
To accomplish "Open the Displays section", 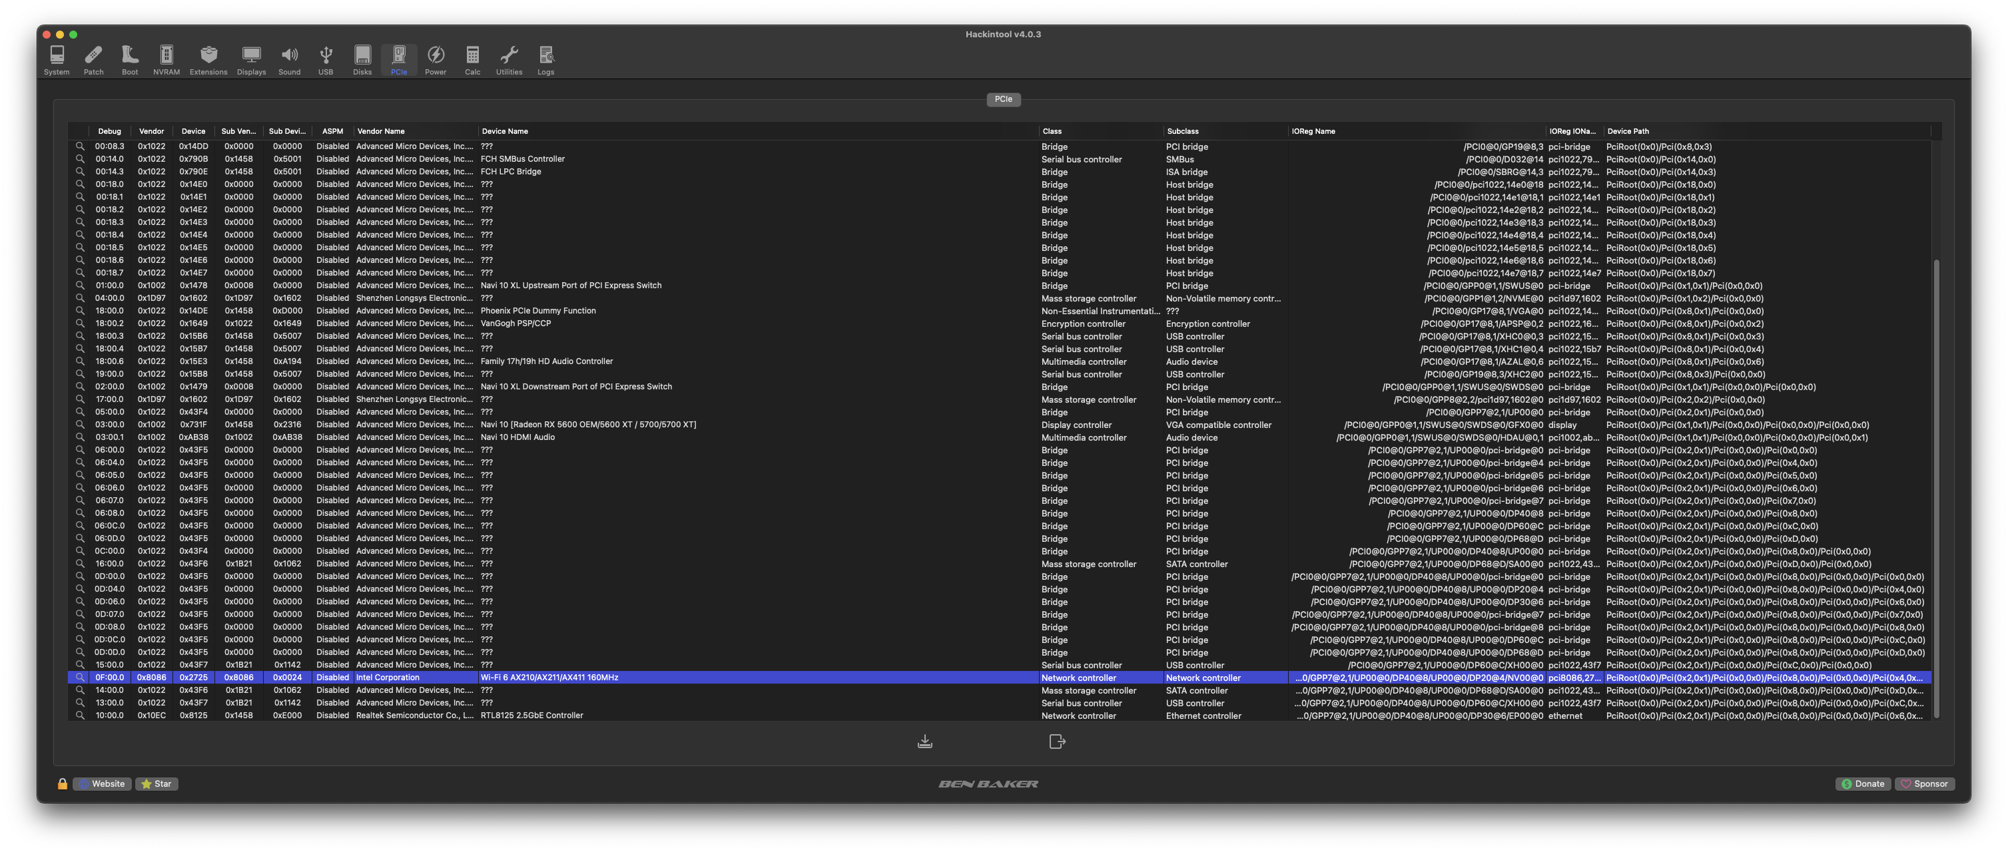I will click(251, 60).
